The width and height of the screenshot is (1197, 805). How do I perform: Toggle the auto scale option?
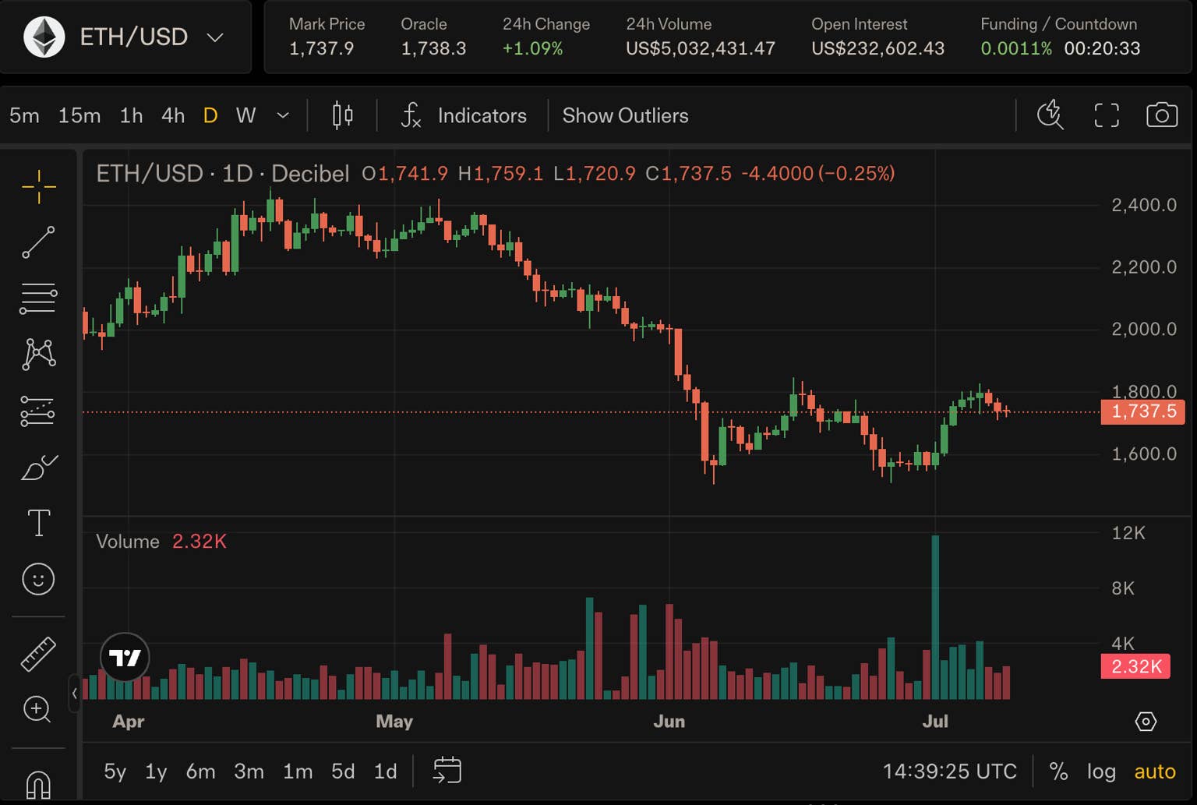point(1154,771)
